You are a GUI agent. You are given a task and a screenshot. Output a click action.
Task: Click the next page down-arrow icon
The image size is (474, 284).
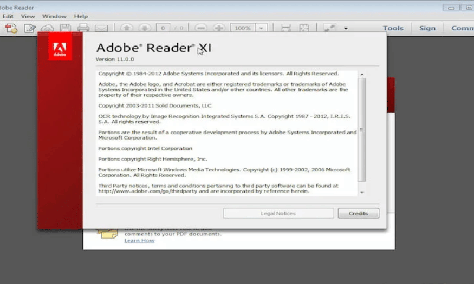[x=145, y=28]
